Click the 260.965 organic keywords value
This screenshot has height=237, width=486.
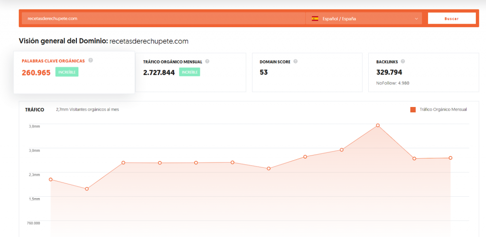[36, 73]
